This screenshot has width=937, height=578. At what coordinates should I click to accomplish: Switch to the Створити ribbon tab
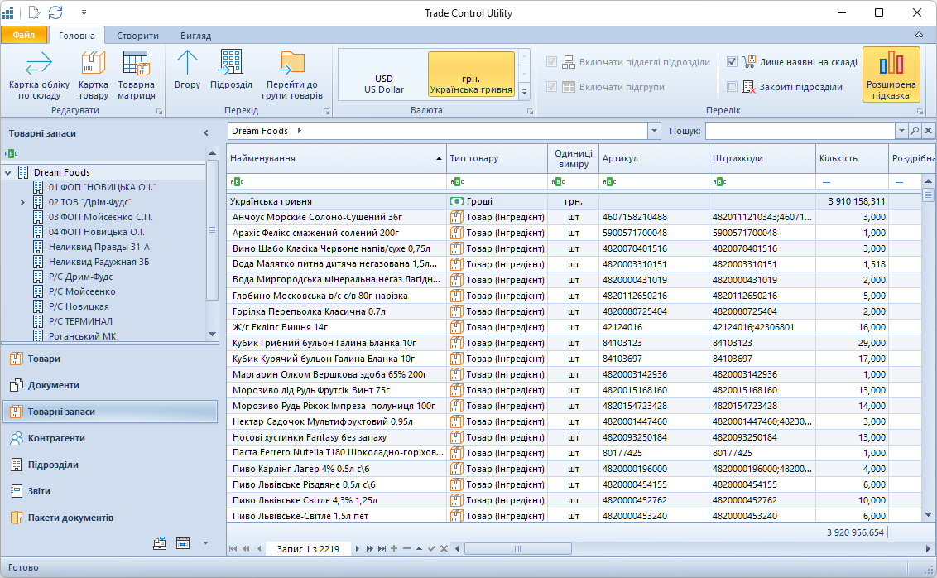(x=138, y=36)
